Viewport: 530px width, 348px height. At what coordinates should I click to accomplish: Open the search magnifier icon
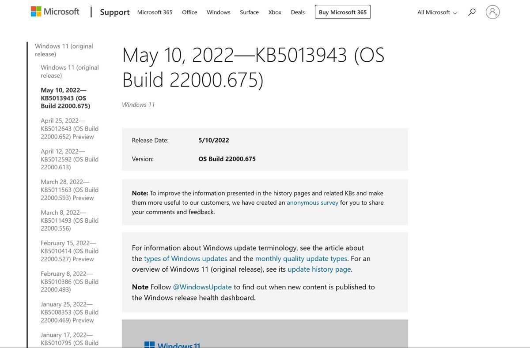click(472, 12)
